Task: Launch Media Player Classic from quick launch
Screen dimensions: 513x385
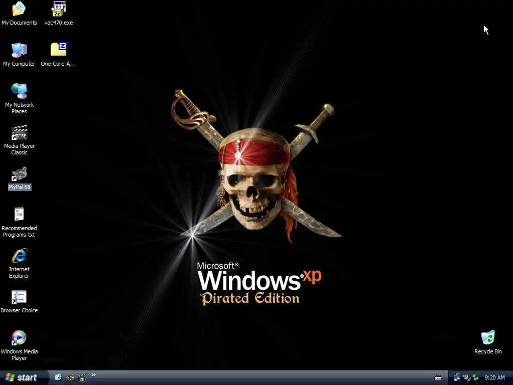Action: click(82, 377)
